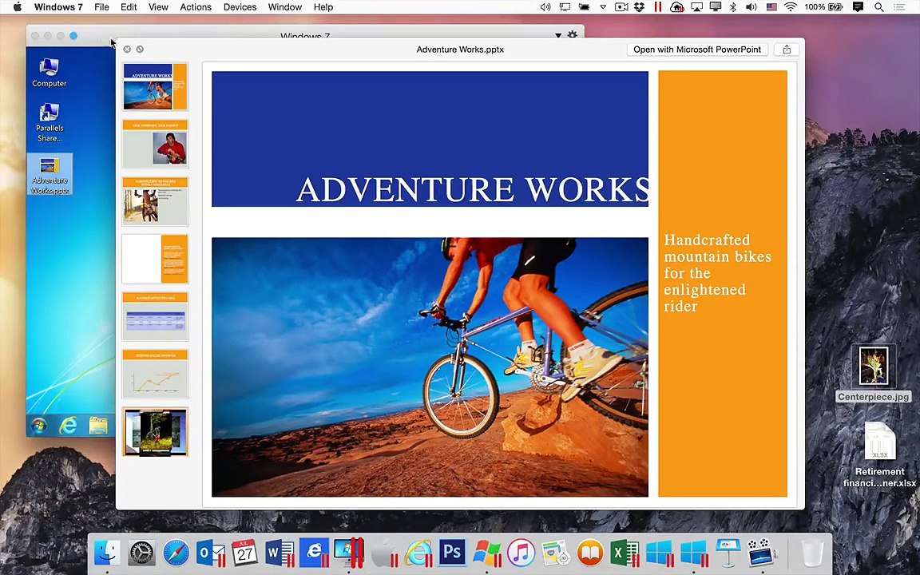Expand the Windows 7 window triangle dropdown

[558, 36]
